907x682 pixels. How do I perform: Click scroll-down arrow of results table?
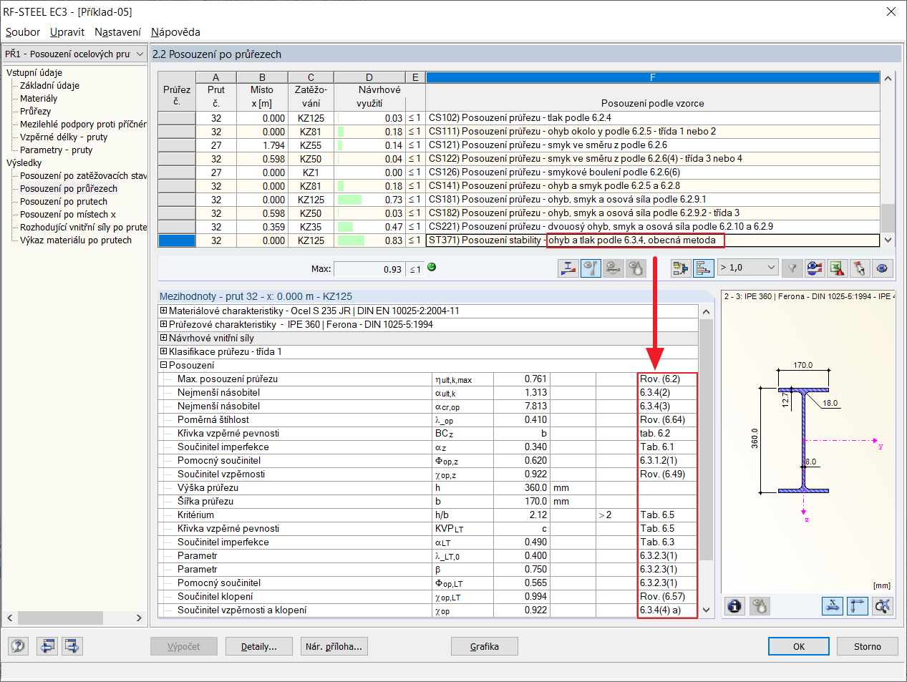point(888,240)
